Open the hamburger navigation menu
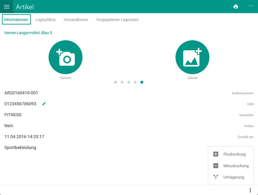Screen dimensions: 258x195 [x=7, y=7]
